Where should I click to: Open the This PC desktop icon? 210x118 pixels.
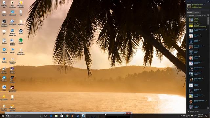pyautogui.click(x=12, y=50)
